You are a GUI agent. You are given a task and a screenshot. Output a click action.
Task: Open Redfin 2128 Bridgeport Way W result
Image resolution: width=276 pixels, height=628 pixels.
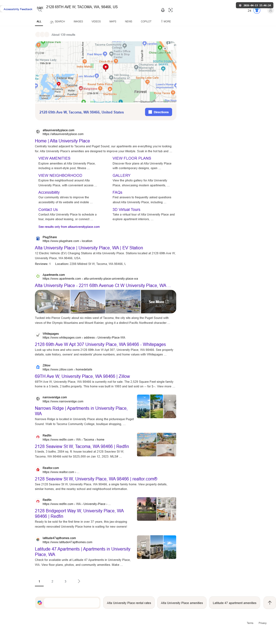coord(79,513)
